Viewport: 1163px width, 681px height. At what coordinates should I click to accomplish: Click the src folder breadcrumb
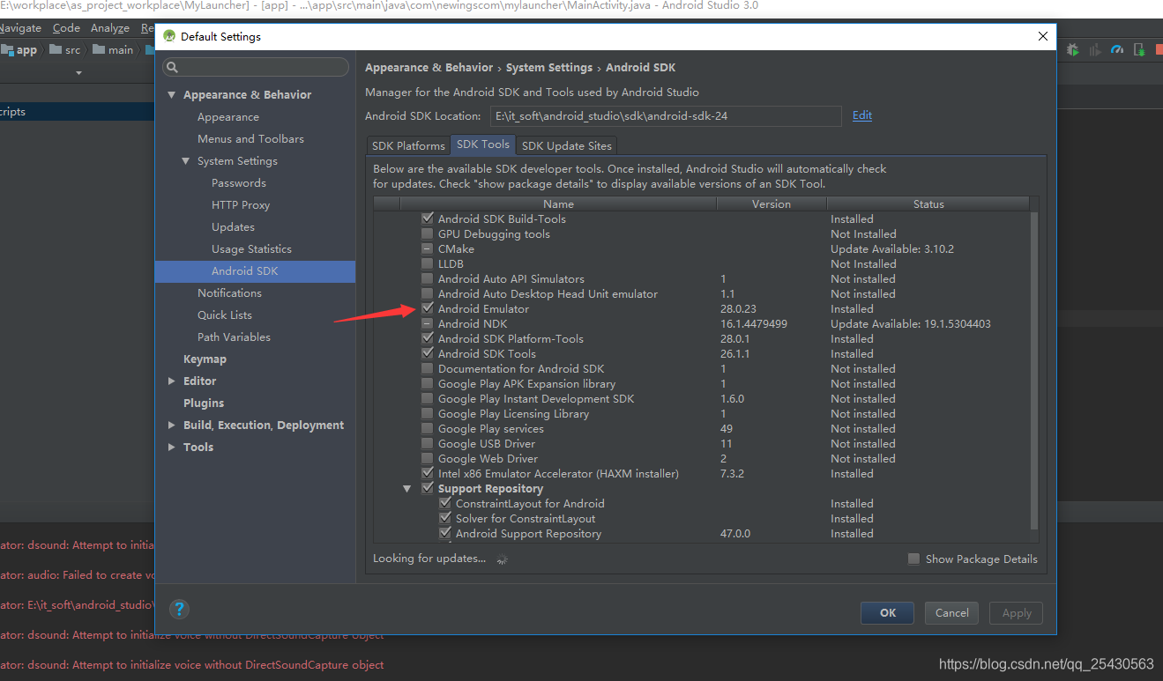[64, 50]
